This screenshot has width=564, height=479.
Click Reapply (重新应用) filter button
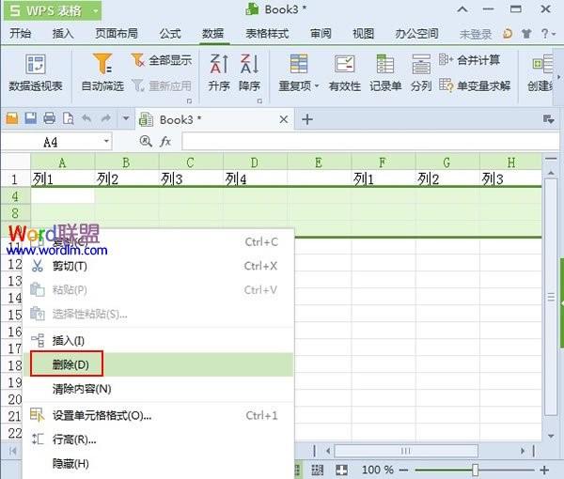click(161, 85)
